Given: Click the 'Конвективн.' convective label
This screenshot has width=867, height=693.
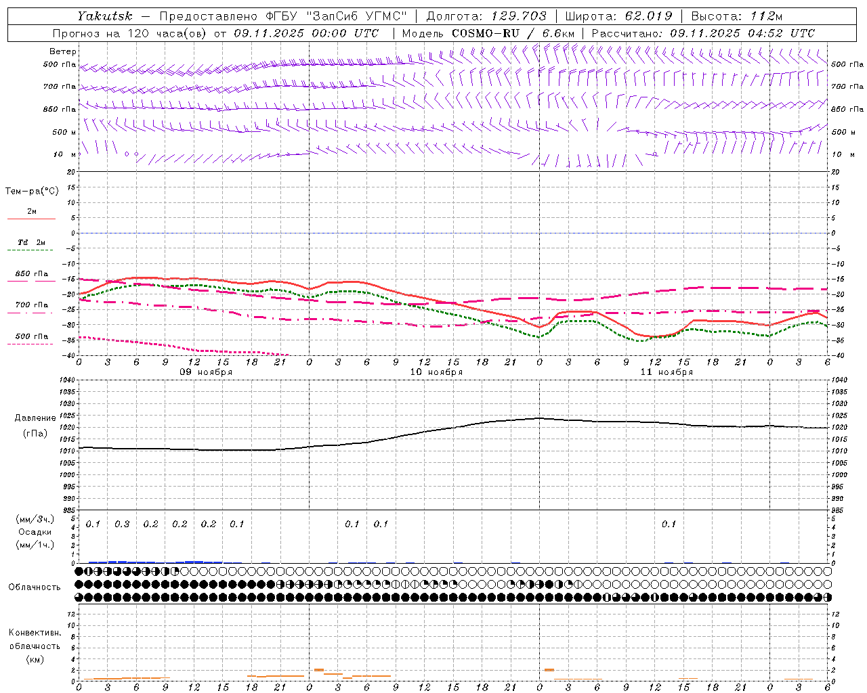Looking at the screenshot, I should 35,633.
